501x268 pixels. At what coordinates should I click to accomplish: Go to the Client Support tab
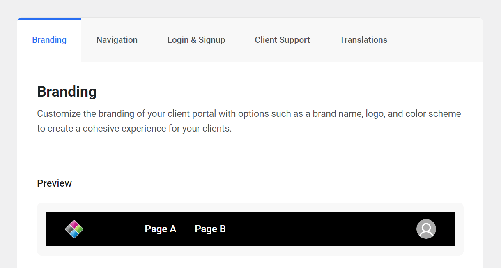(x=283, y=40)
